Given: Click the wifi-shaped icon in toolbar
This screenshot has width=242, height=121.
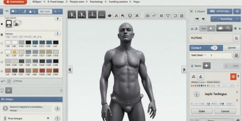Looking at the screenshot, I should point(168,15).
